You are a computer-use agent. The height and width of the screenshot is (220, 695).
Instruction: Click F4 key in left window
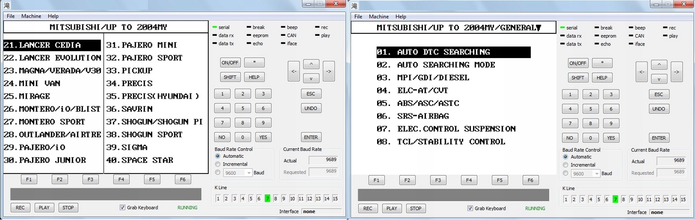pyautogui.click(x=121, y=179)
